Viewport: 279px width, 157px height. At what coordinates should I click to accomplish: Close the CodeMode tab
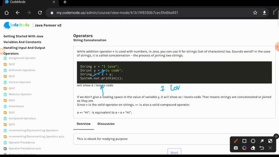(x=54, y=2)
